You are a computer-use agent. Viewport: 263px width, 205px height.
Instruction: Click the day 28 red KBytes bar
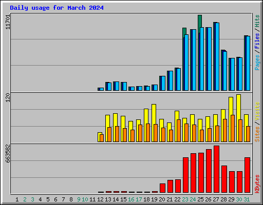[x=224, y=179]
